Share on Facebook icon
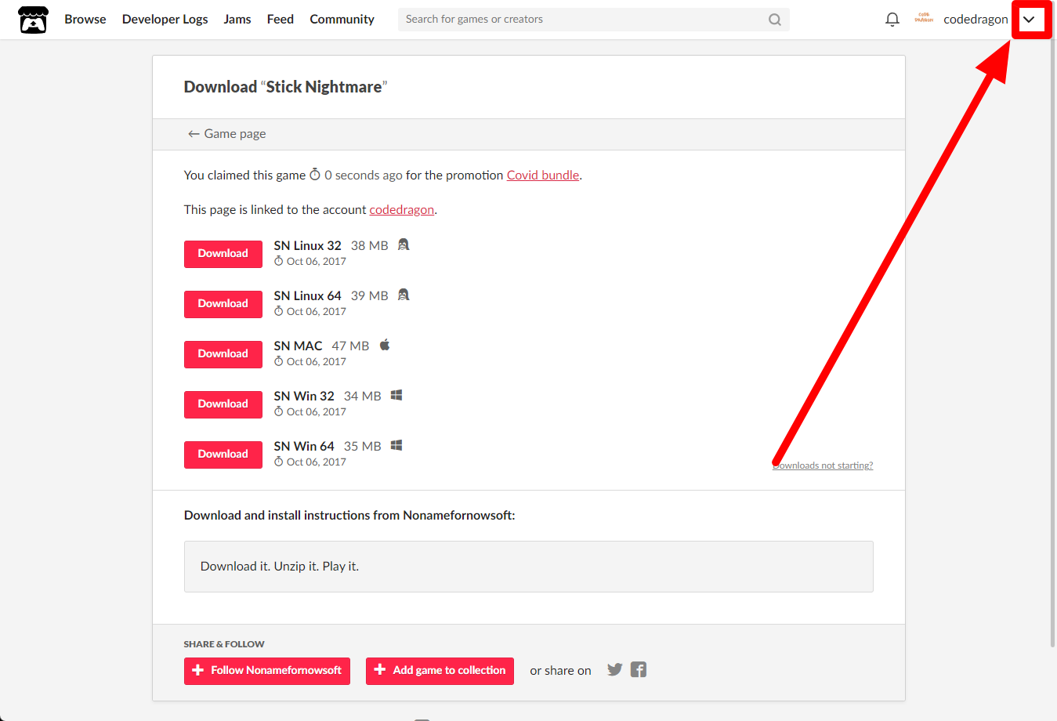This screenshot has height=721, width=1057. 639,670
